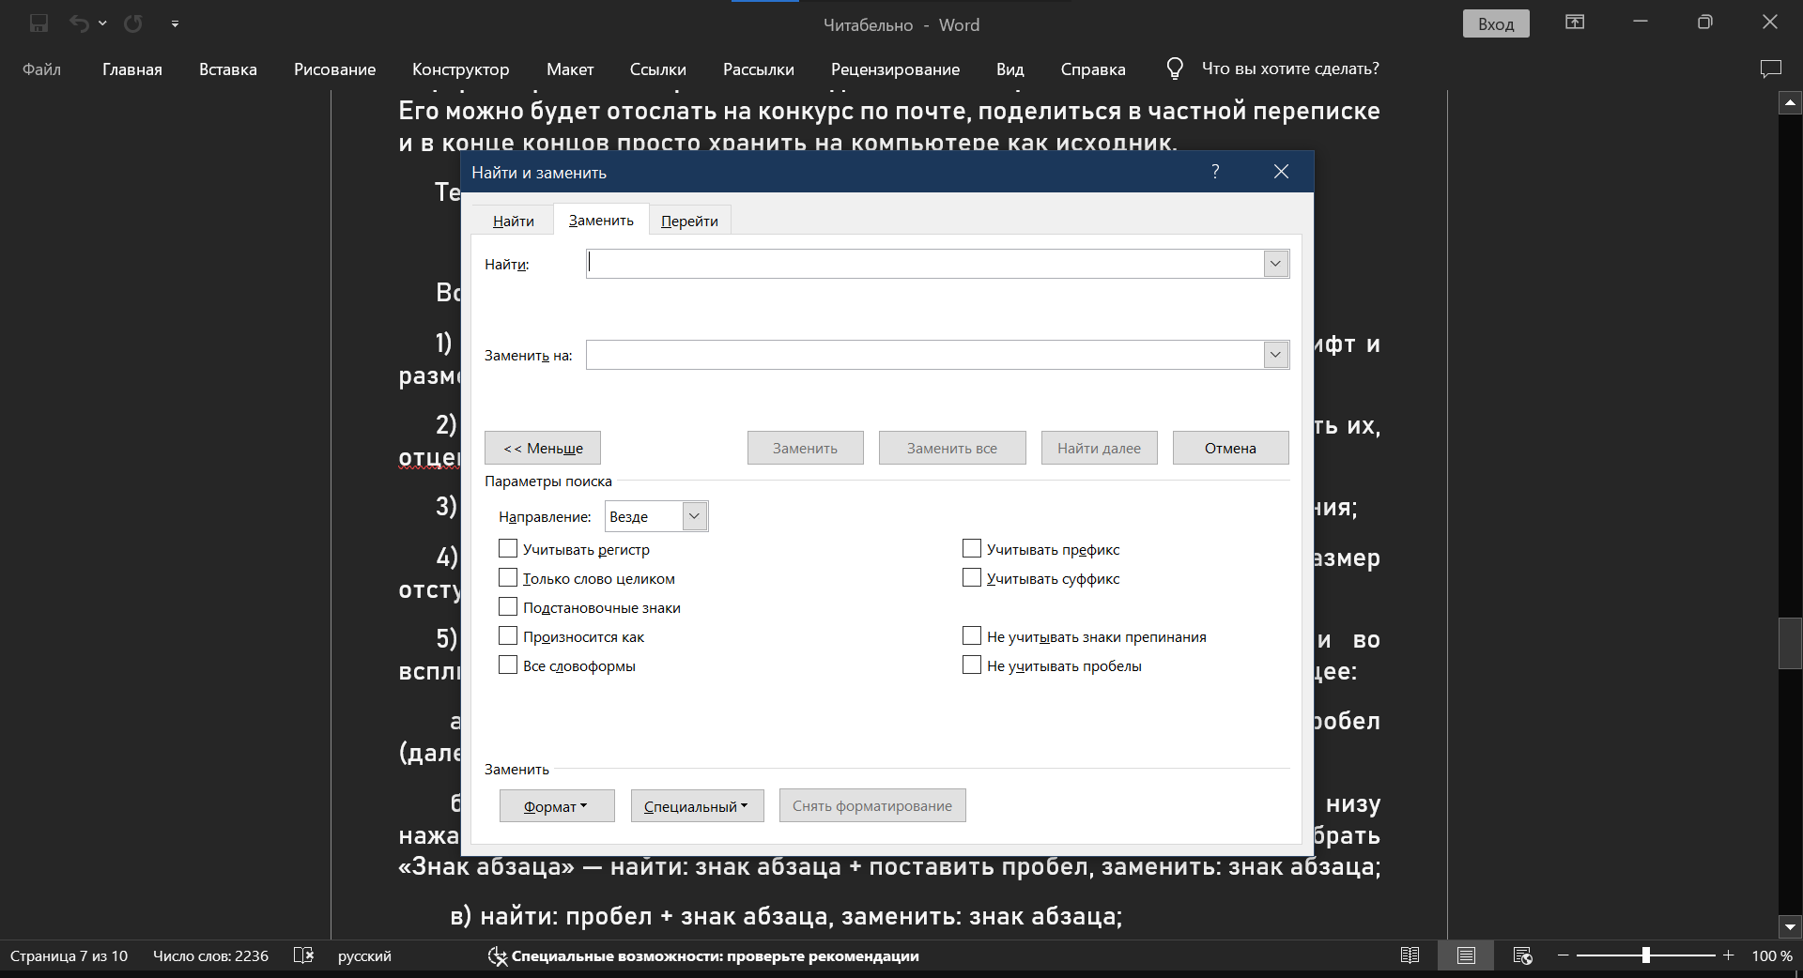Click the Save icon in title bar
1803x978 pixels.
click(39, 23)
